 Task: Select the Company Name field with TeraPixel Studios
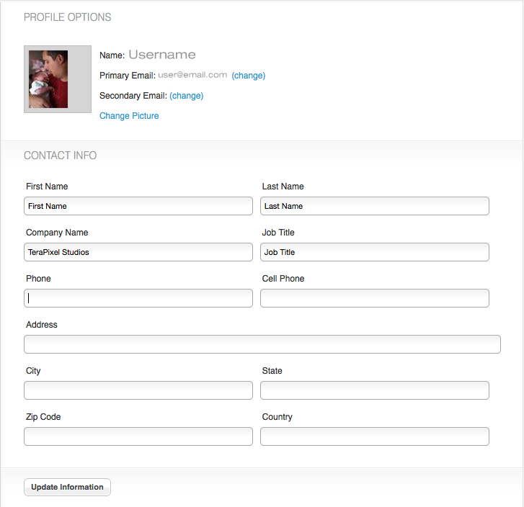(x=138, y=252)
